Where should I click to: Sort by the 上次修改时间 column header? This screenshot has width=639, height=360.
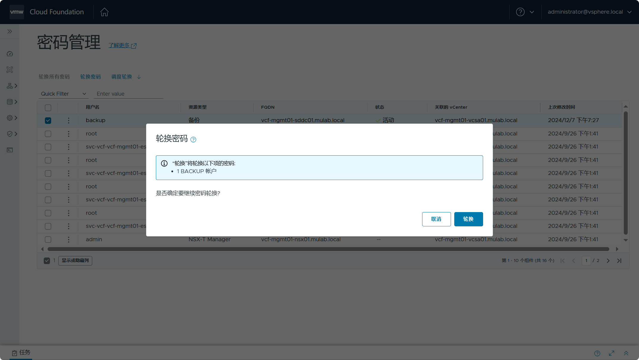click(562, 107)
